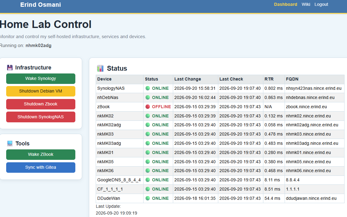Click the green status dot for nkMK02adg
This screenshot has width=347, height=217.
(148, 125)
